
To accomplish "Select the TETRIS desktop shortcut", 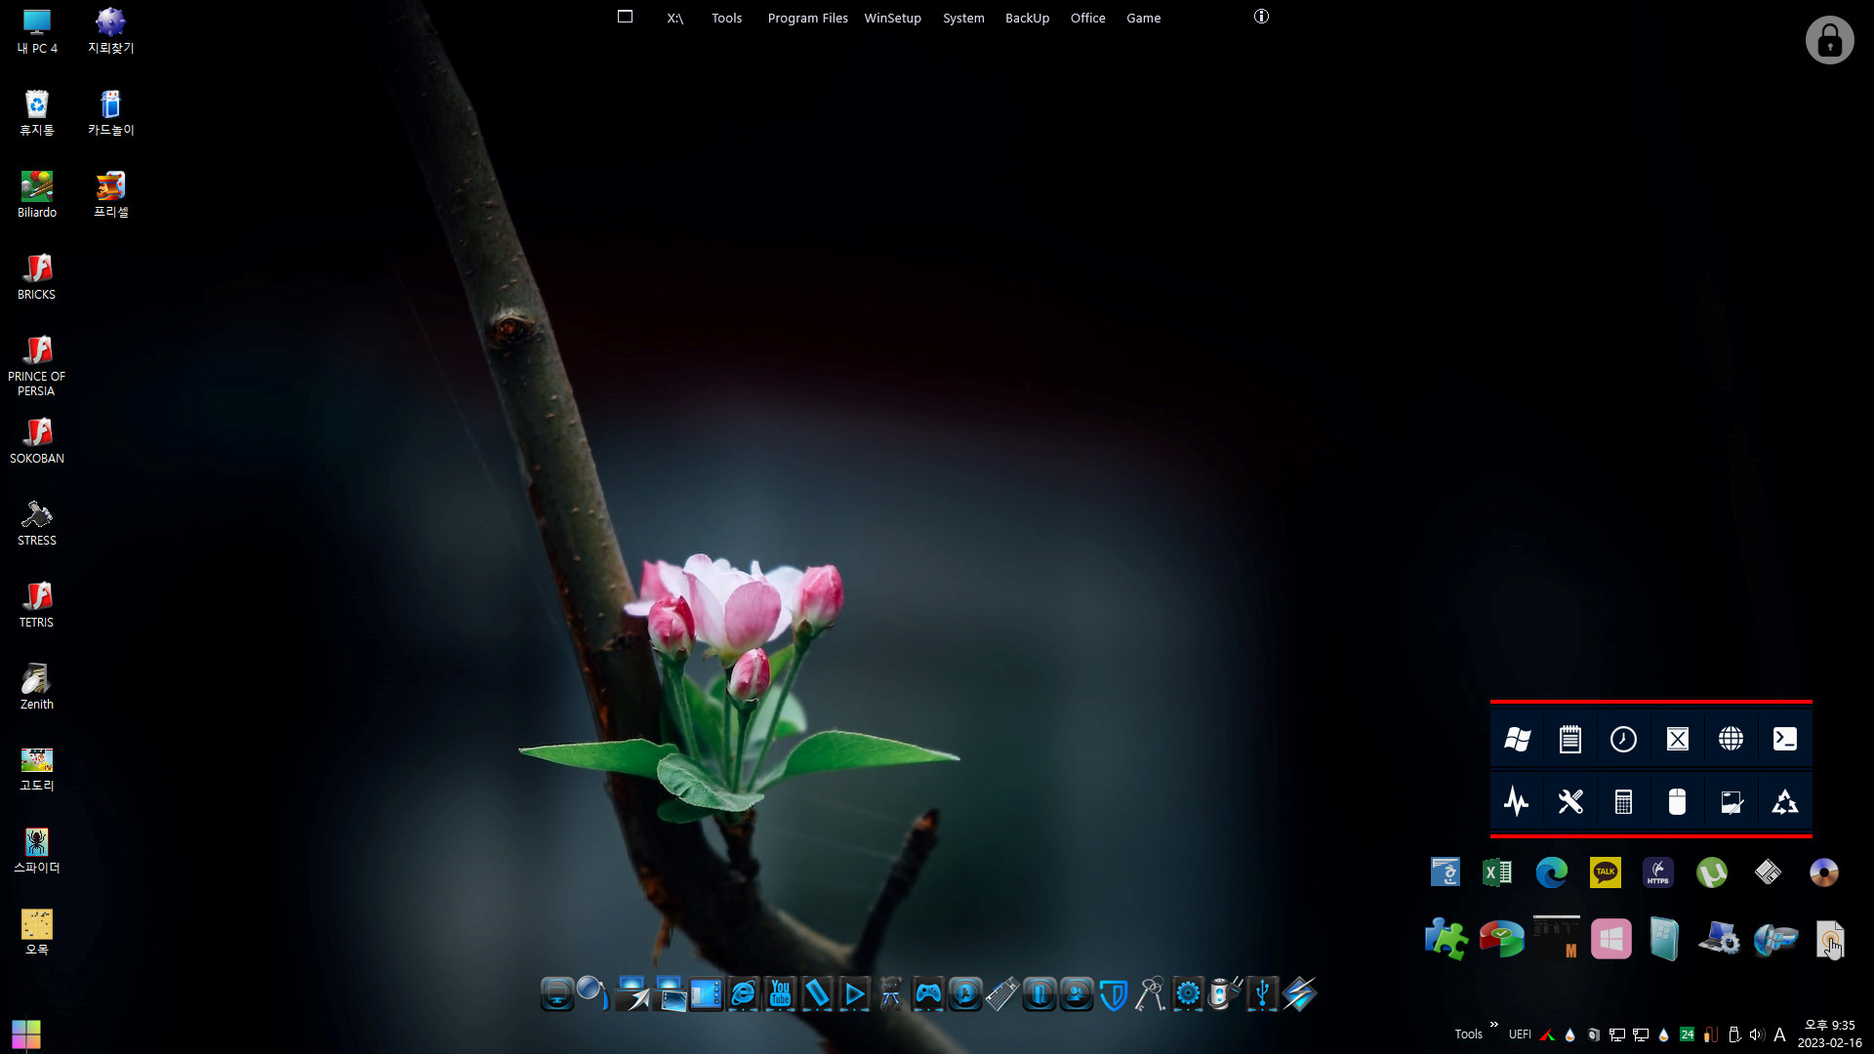I will click(37, 604).
